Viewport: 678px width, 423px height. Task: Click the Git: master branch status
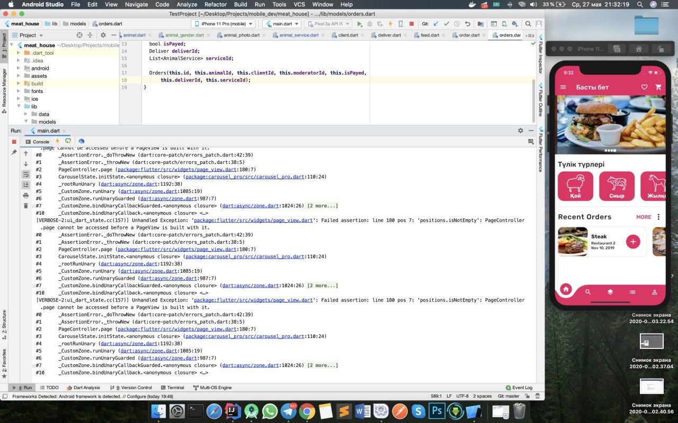pos(508,396)
